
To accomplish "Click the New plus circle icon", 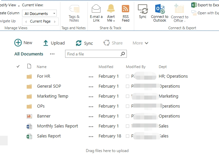I will [x=18, y=42].
